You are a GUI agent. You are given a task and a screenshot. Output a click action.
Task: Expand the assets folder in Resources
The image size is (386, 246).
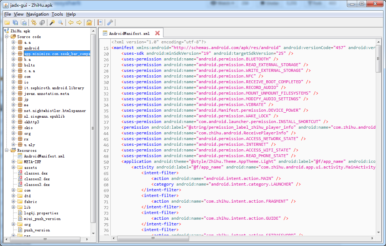coord(14,167)
